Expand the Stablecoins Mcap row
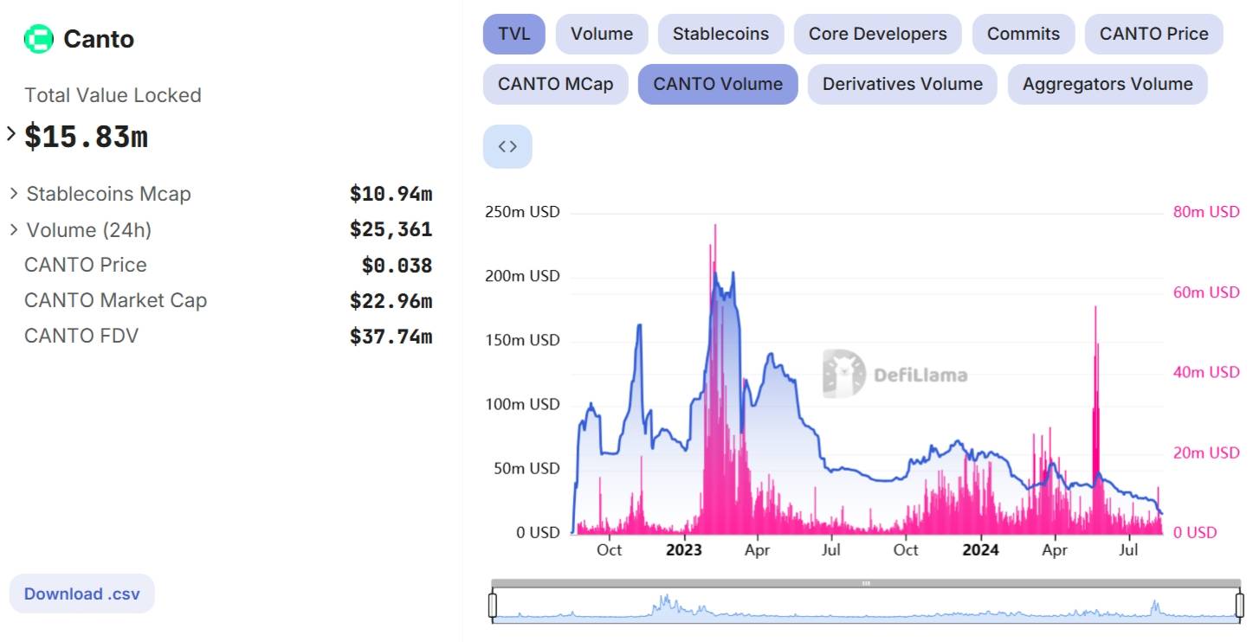 pos(14,193)
